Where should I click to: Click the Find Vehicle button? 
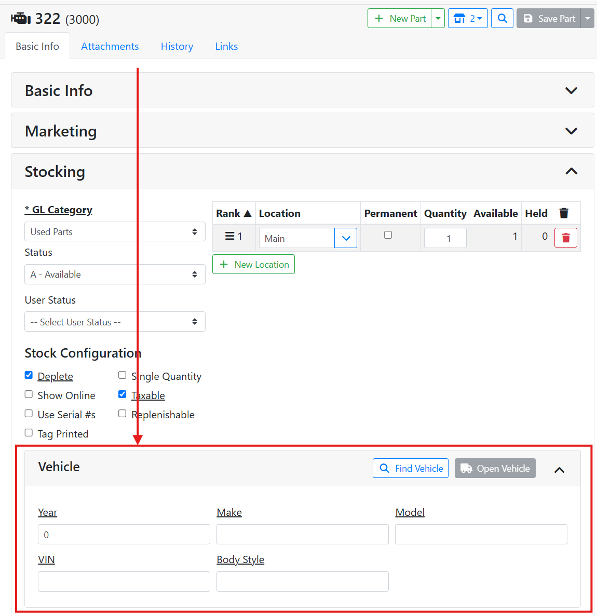pos(410,468)
